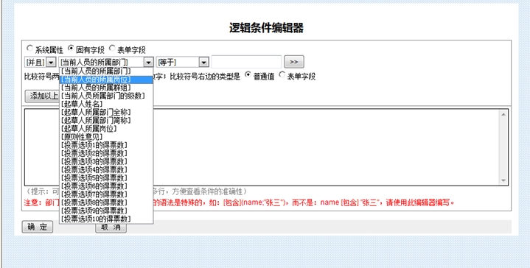Collapse the 当前人员的所属部门 field dropdown arrow
This screenshot has height=268, width=530.
(148, 62)
